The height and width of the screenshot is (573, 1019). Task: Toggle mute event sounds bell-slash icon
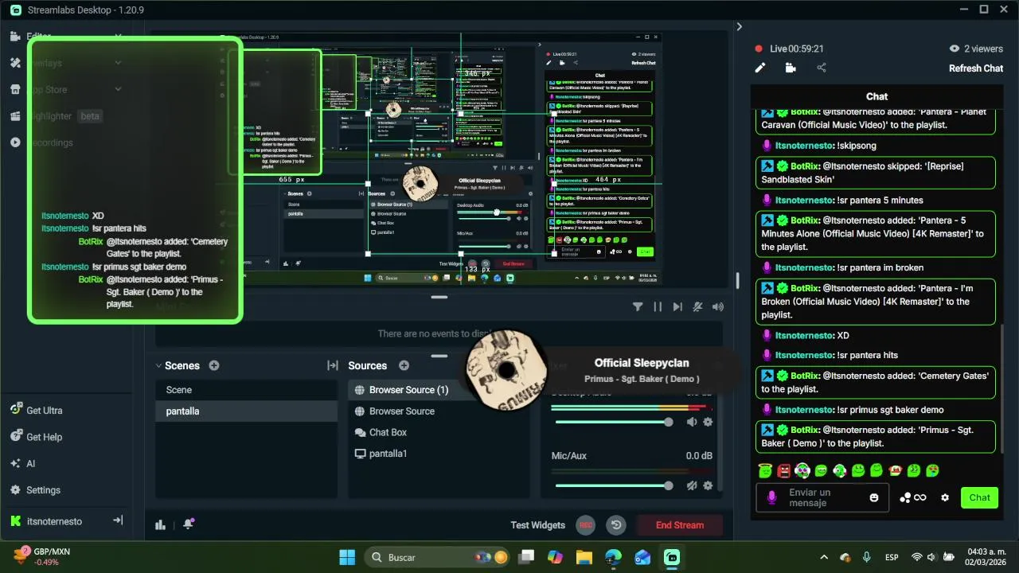(x=697, y=307)
